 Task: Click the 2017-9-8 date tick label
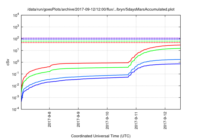click(49, 119)
